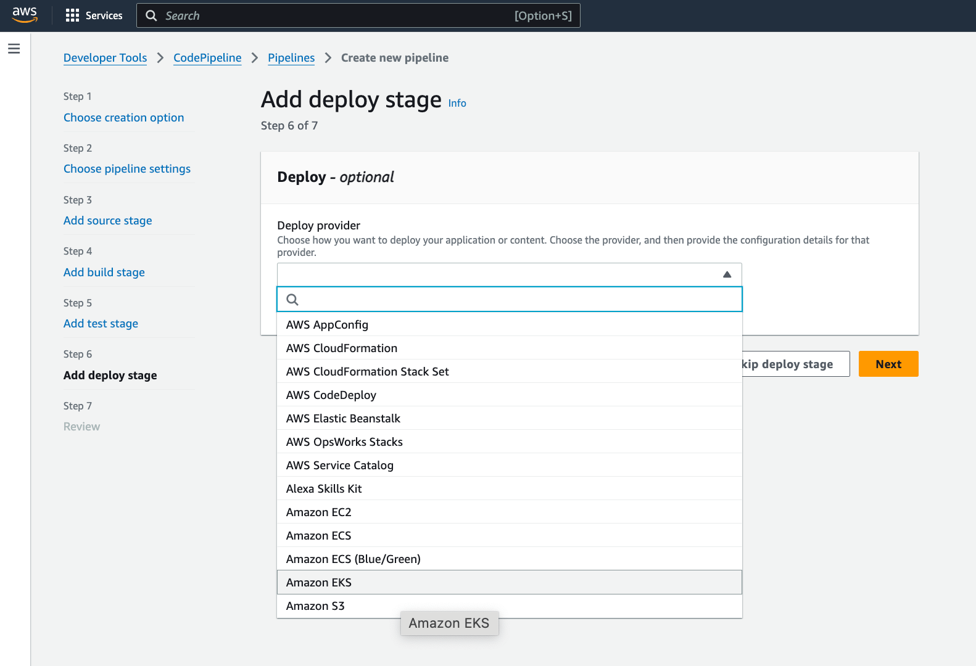The height and width of the screenshot is (666, 976).
Task: Go to Developer Tools breadcrumb
Action: 105,57
